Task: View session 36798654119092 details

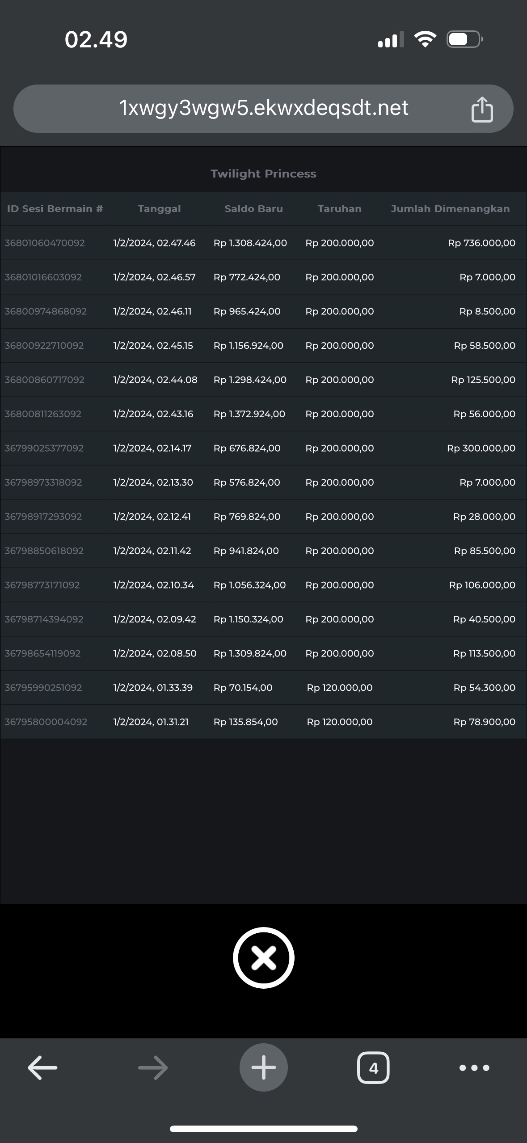Action: coord(43,653)
